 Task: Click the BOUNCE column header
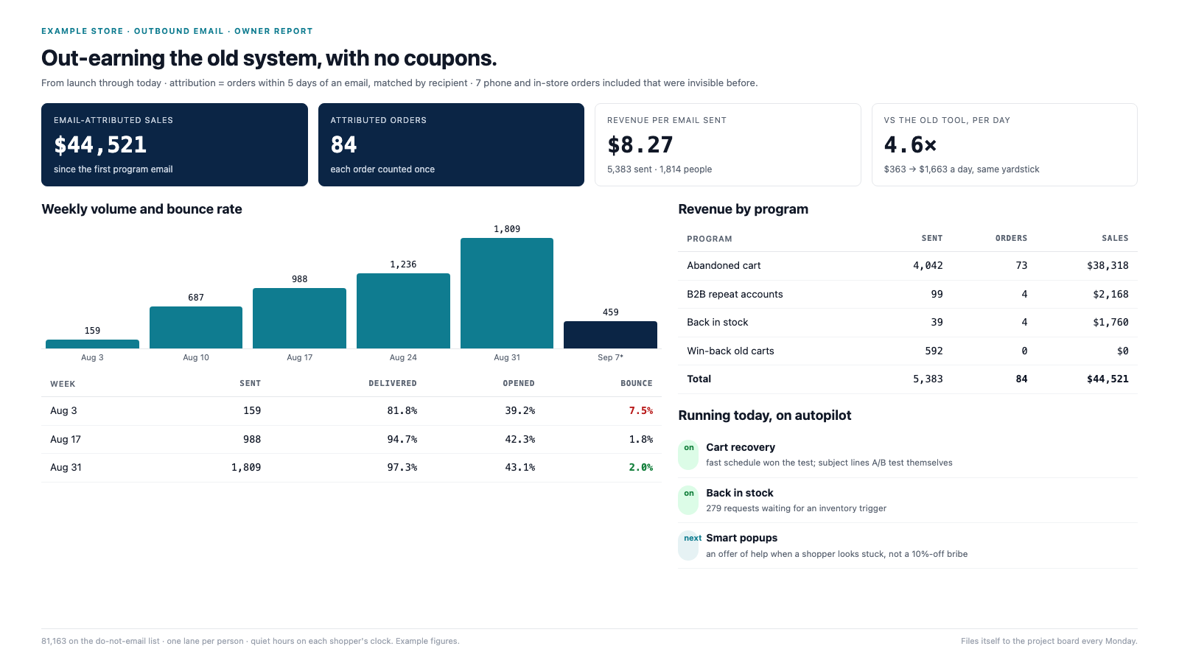(637, 383)
